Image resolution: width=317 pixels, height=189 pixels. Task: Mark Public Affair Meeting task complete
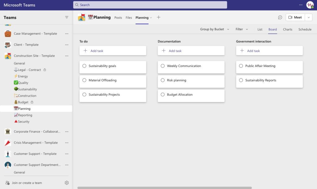pos(241,66)
